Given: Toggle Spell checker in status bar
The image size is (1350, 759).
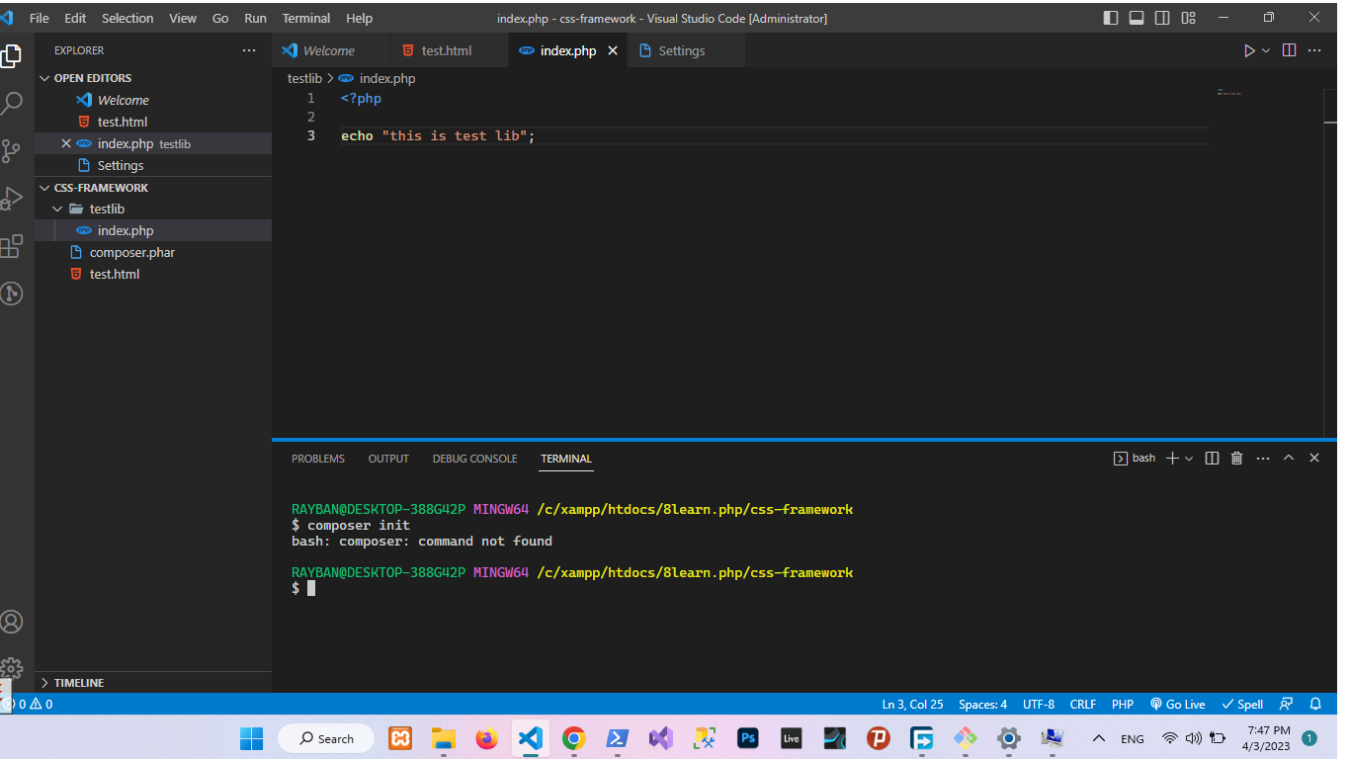Looking at the screenshot, I should pos(1243,705).
